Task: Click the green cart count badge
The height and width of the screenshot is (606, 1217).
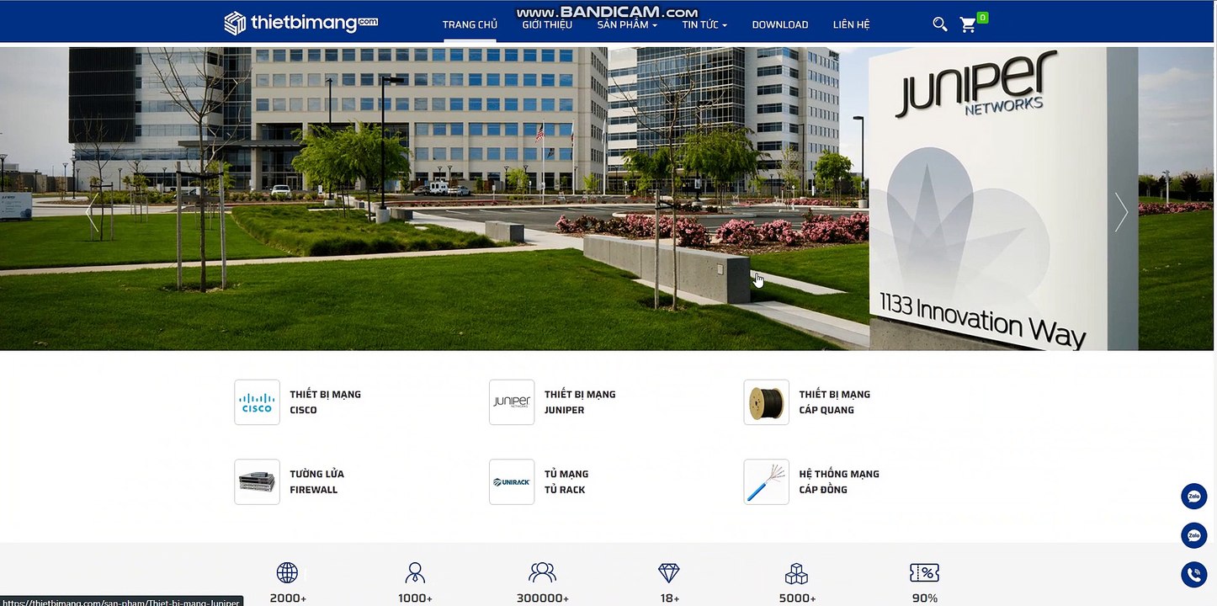Action: [983, 17]
